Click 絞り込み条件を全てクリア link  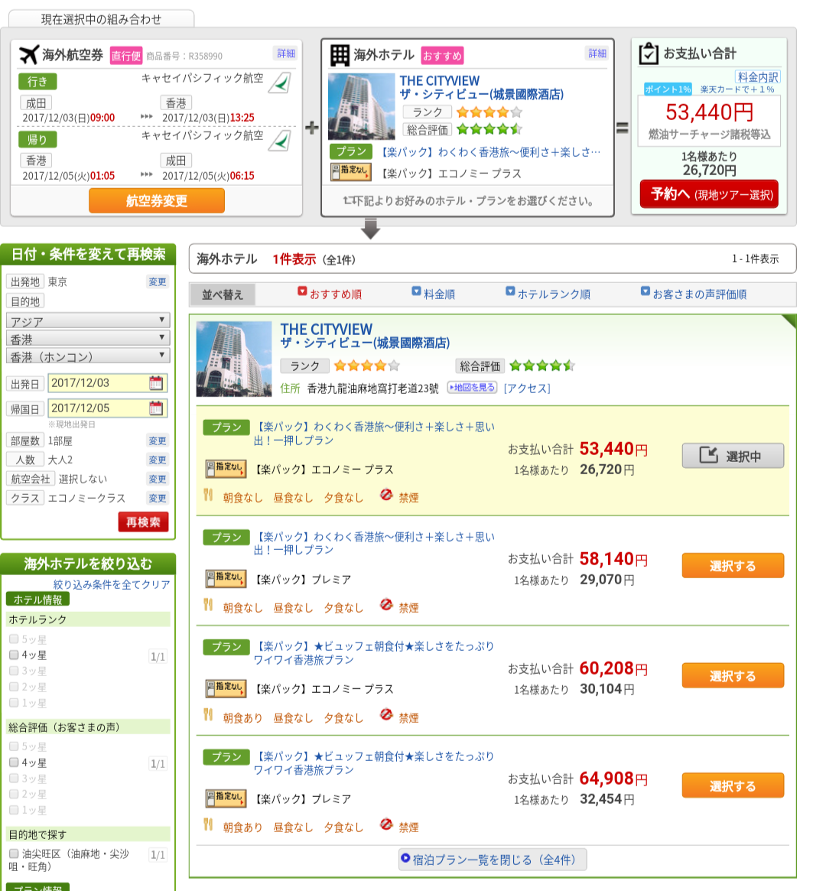click(112, 584)
